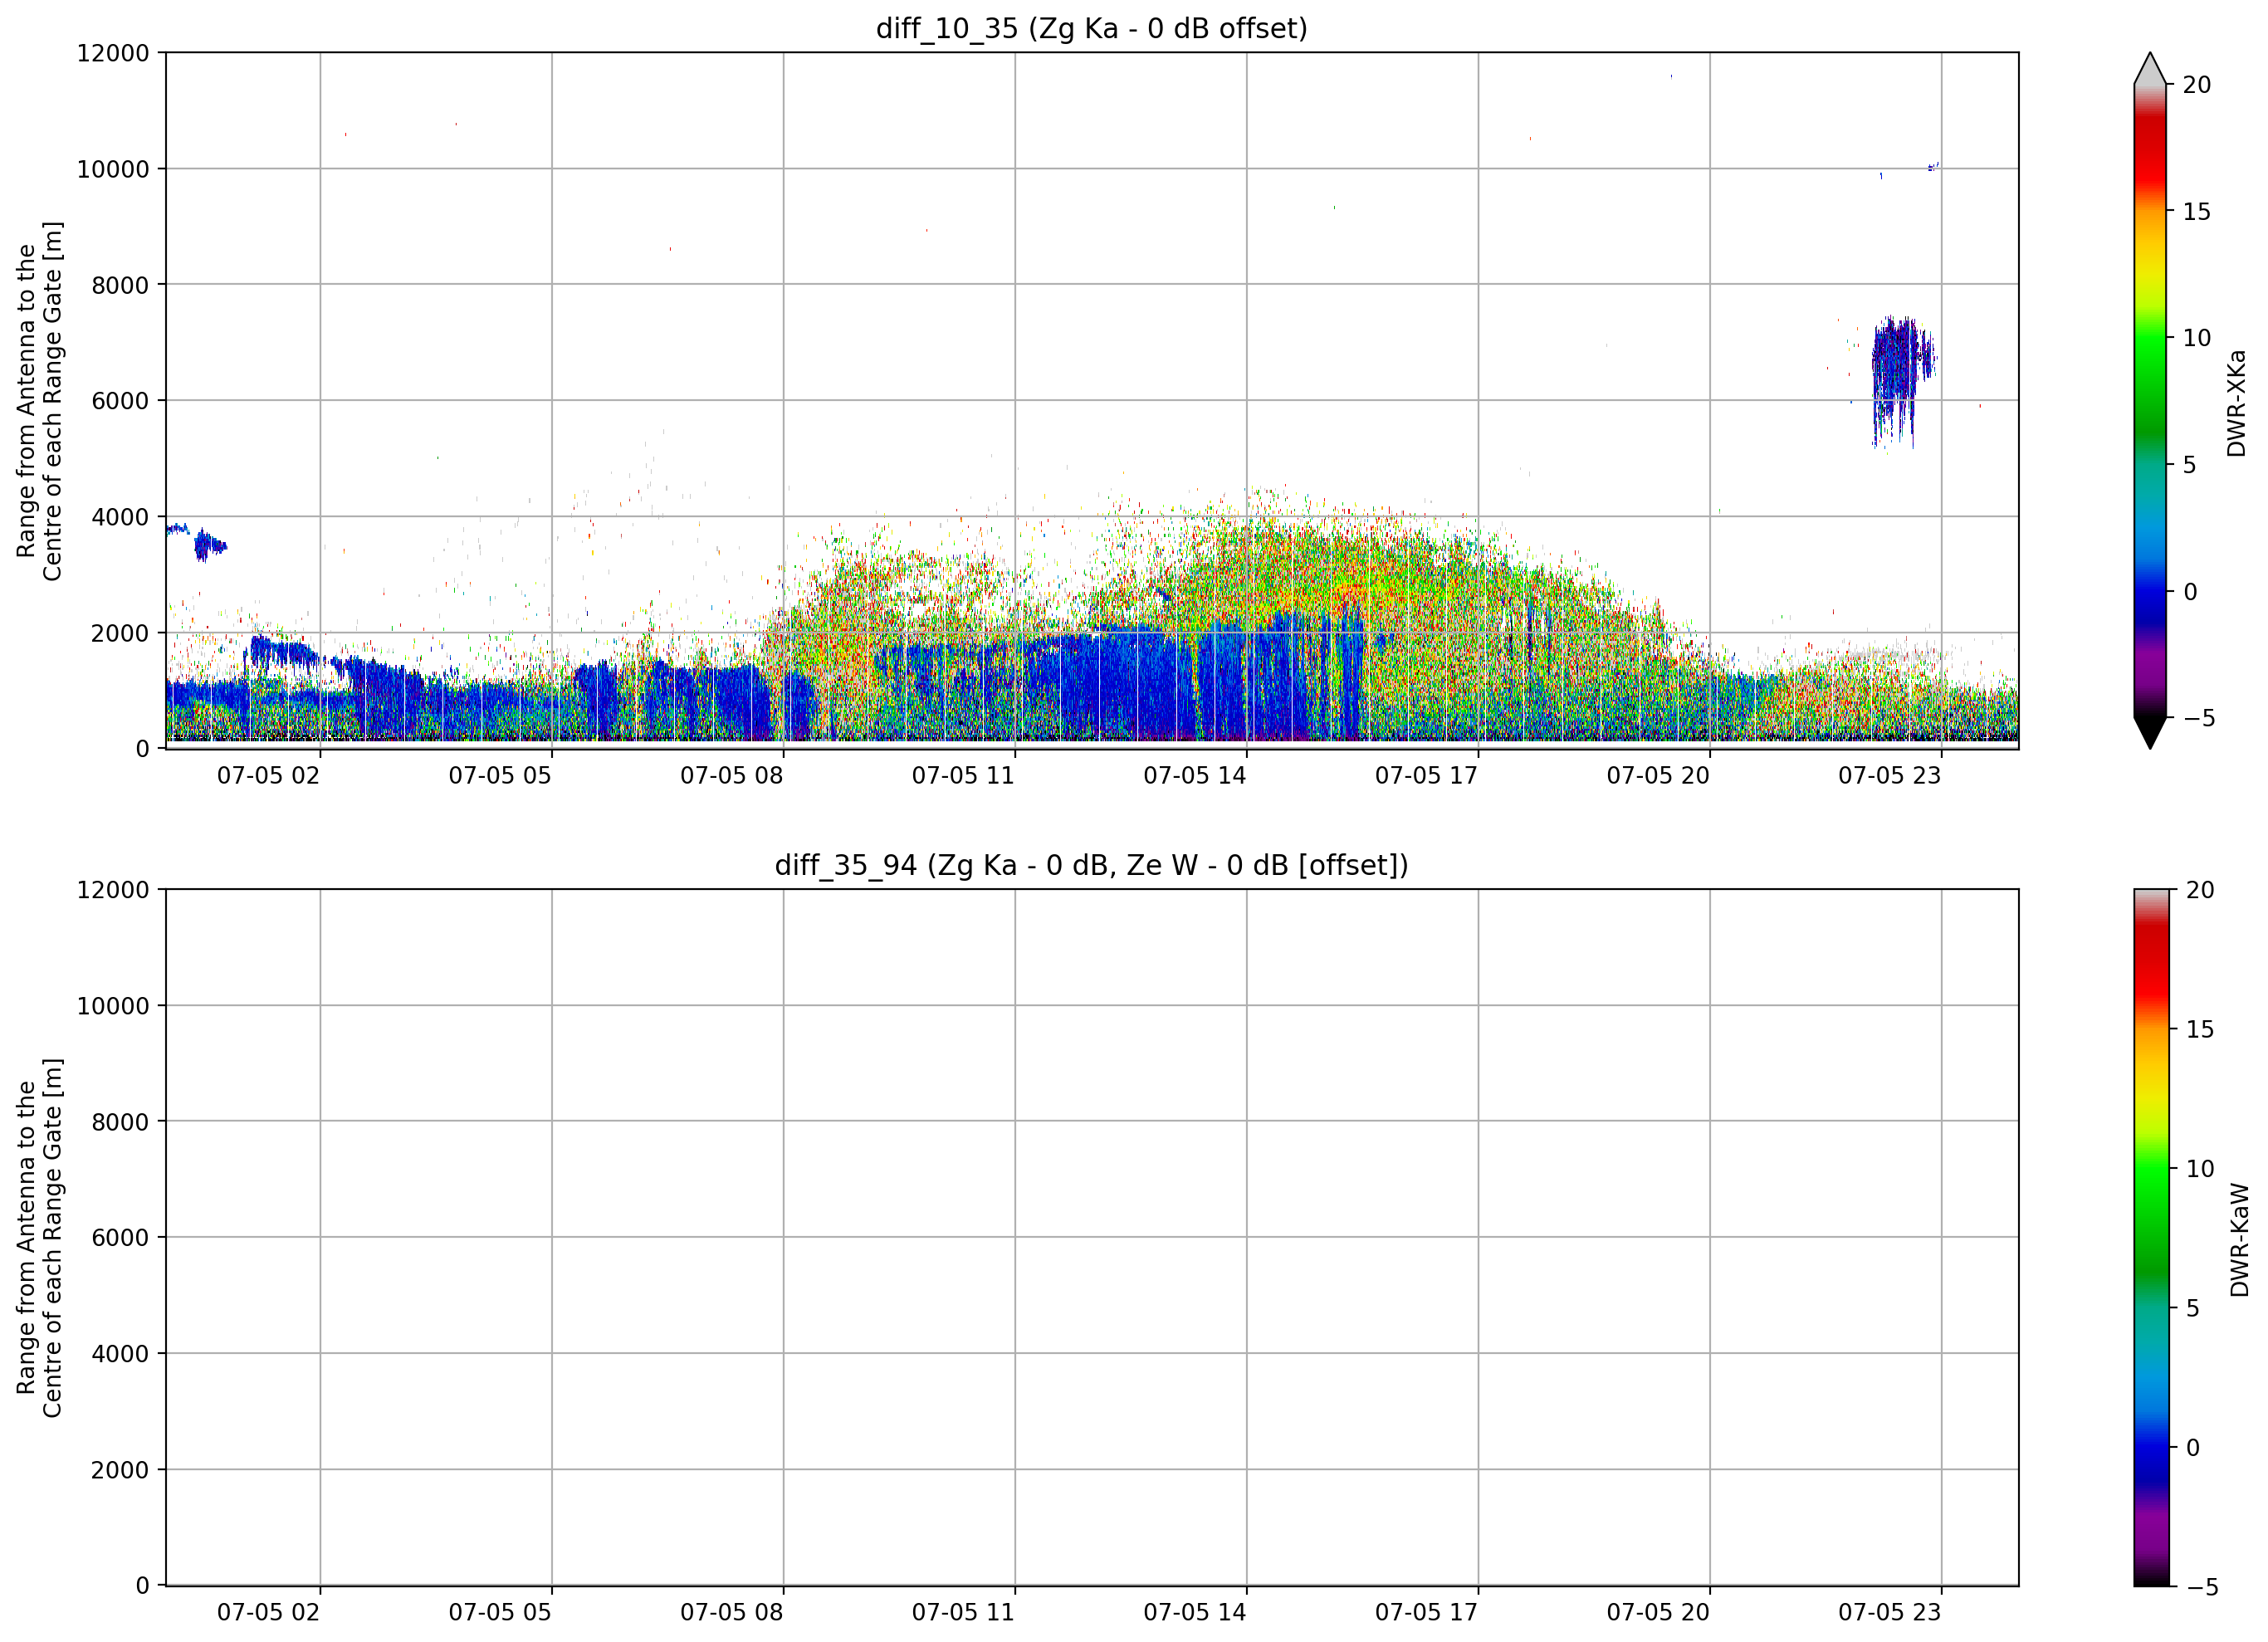The height and width of the screenshot is (1642, 2268).
Task: Click the top plot title 'diff_10_35 (Zg Ka - 0 dB offset)'
Action: click(1091, 29)
